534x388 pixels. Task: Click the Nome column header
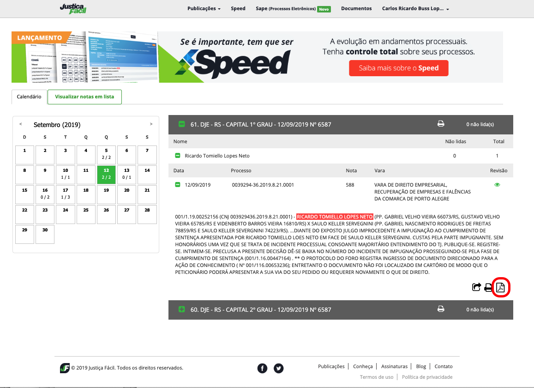coord(180,141)
